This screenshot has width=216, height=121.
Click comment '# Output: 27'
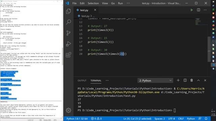click(98, 26)
